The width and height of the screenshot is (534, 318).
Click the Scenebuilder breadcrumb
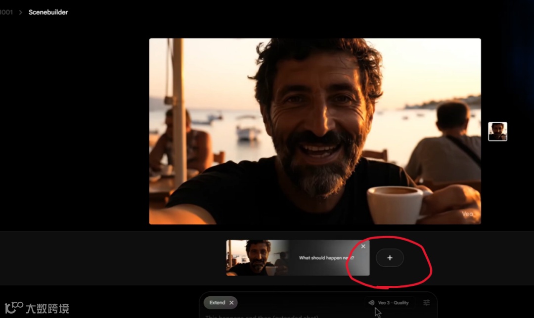pos(48,12)
